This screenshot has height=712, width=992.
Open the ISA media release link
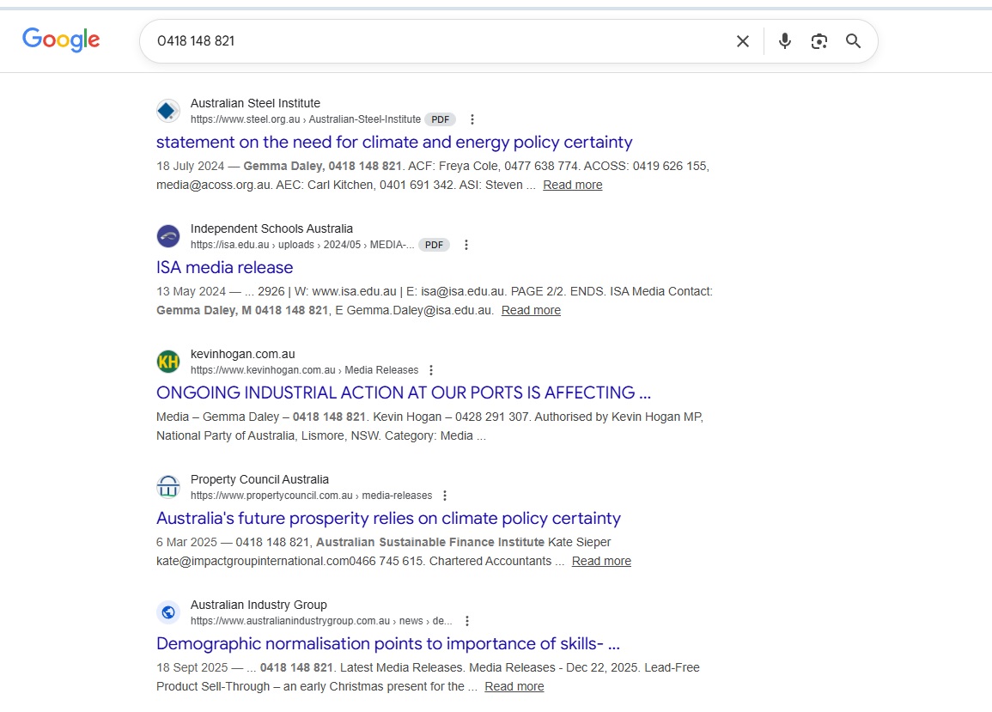(225, 268)
